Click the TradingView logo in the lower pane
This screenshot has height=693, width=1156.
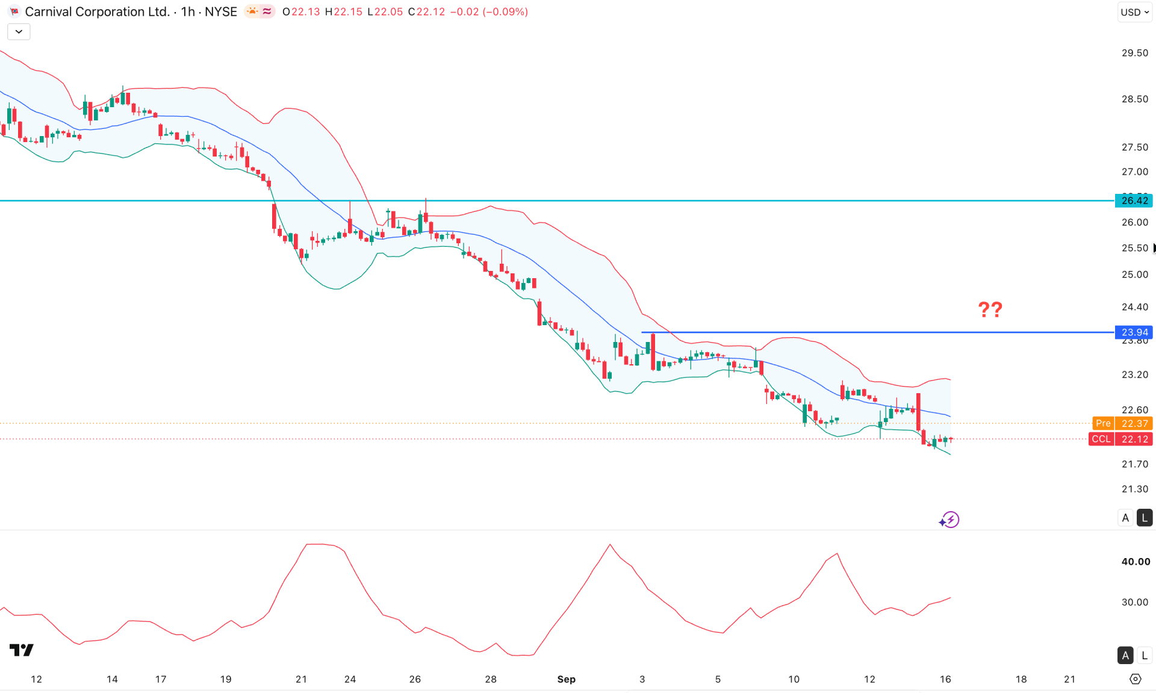click(22, 650)
